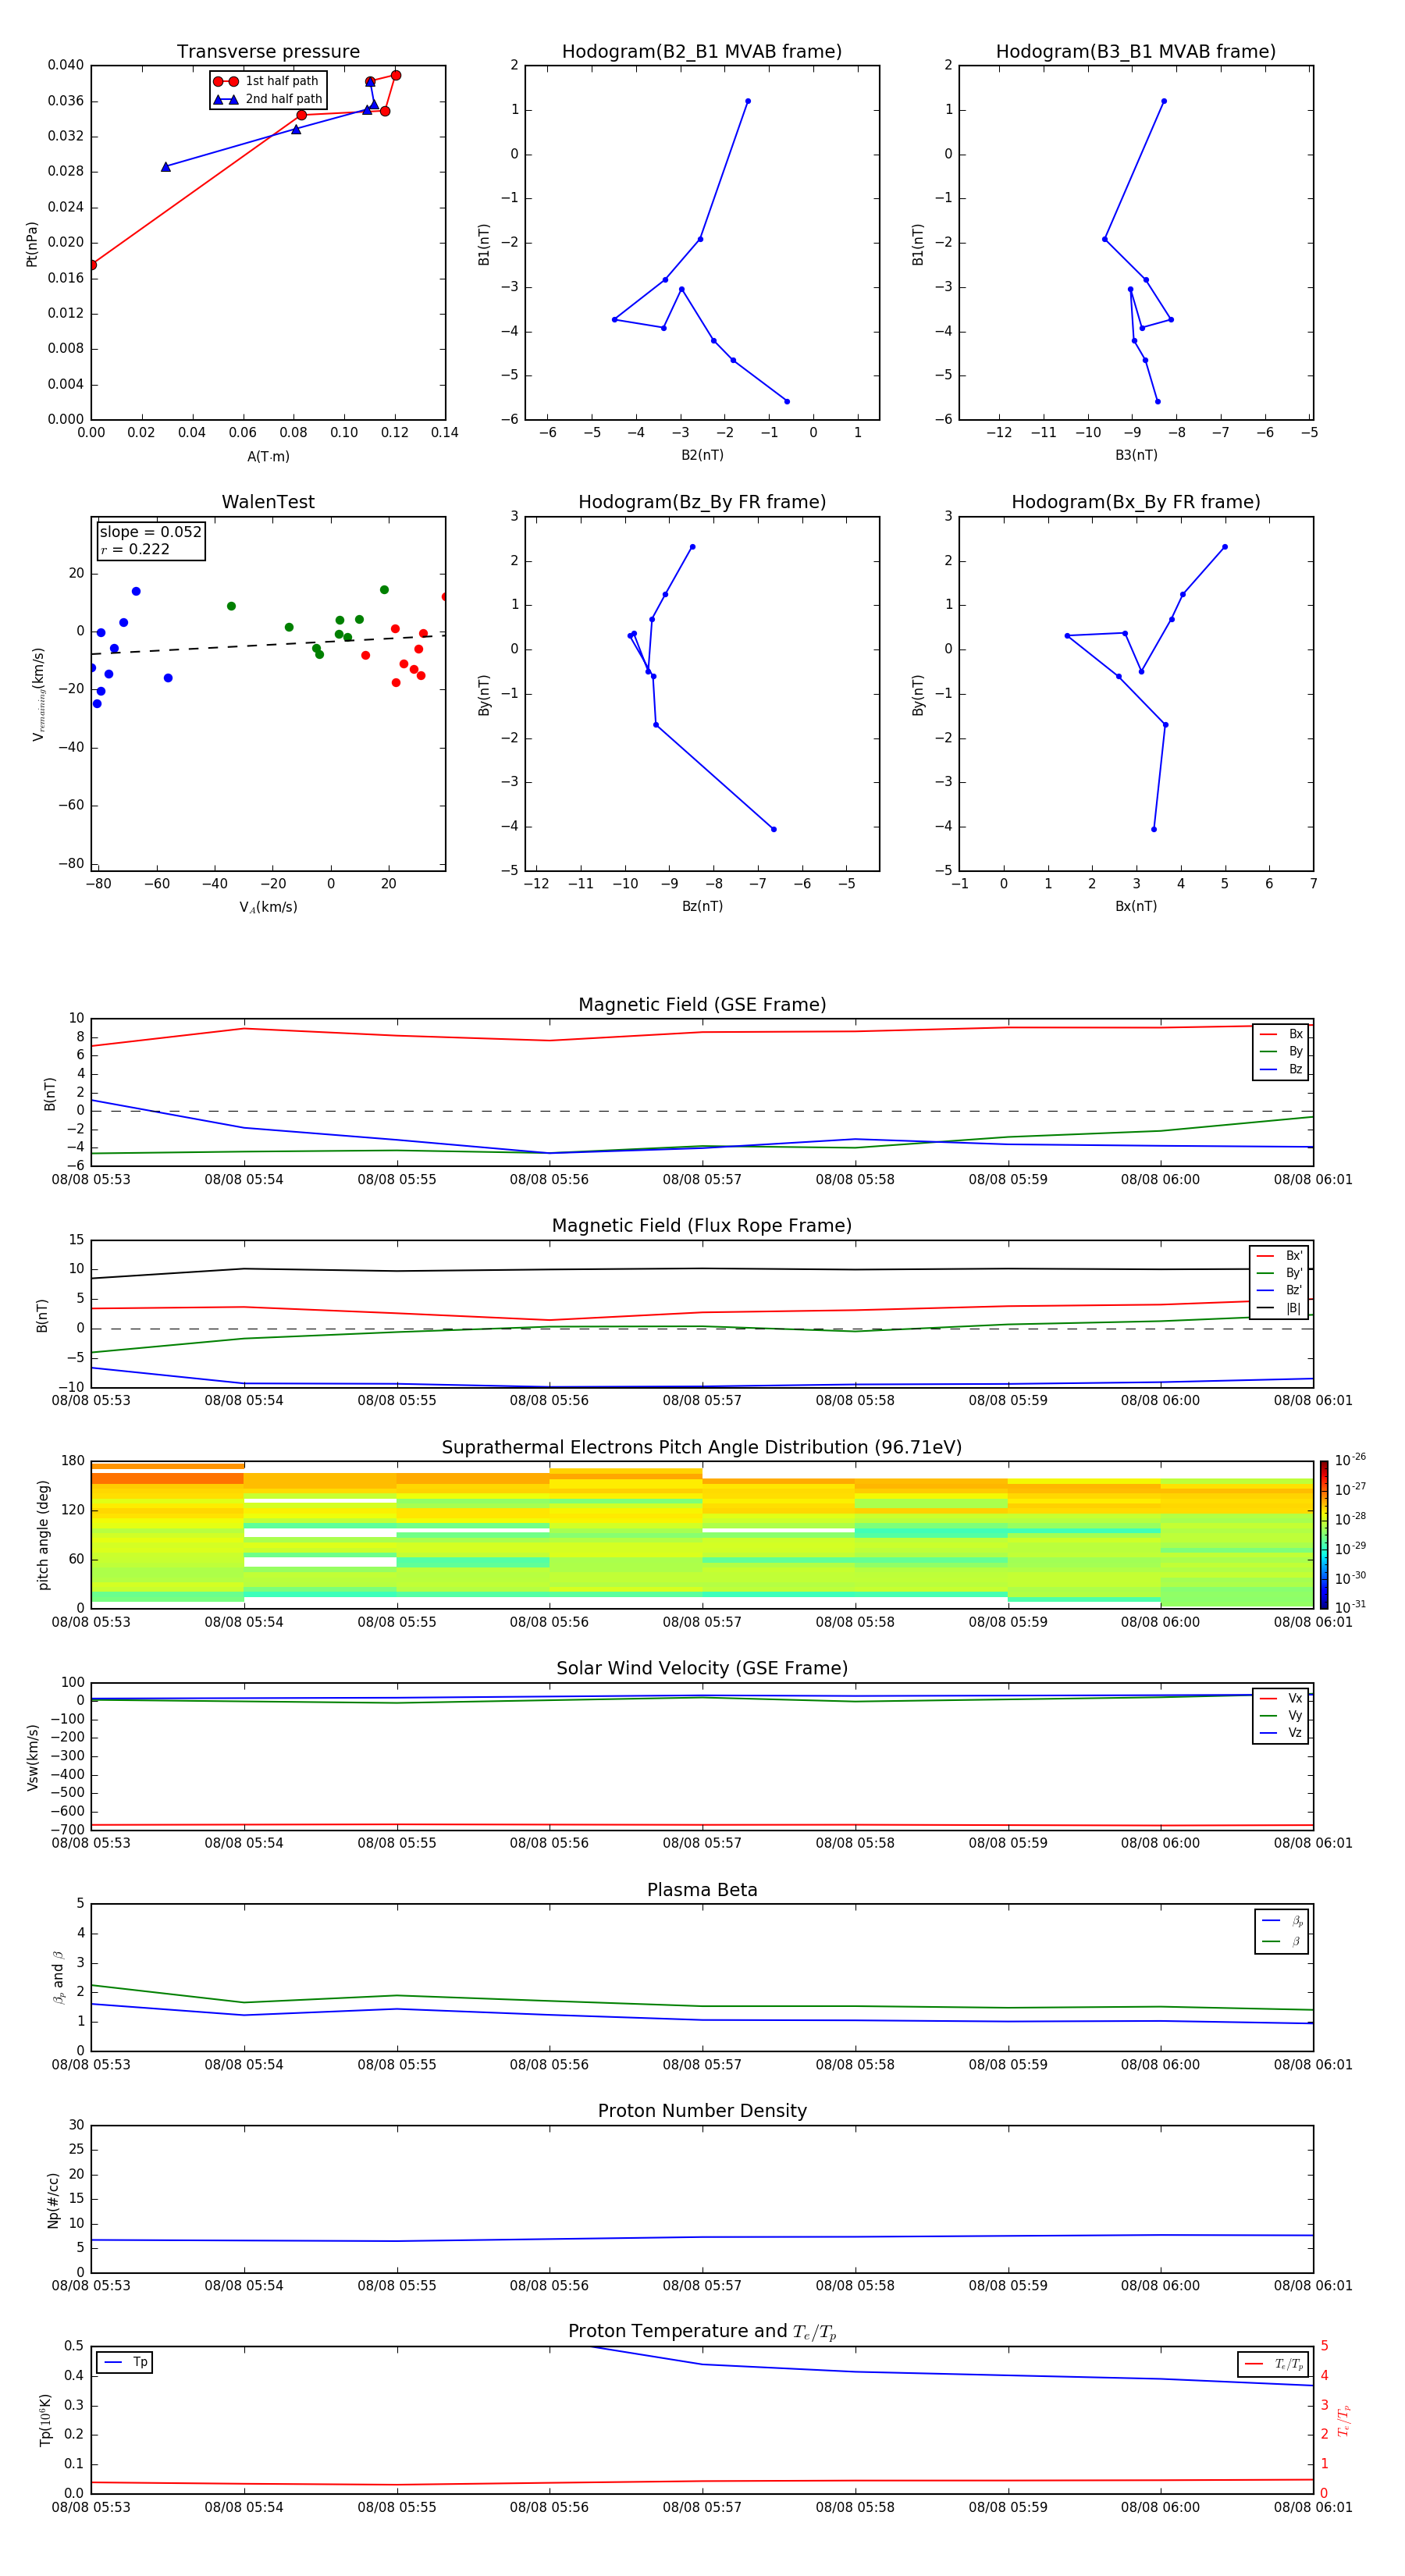The image size is (1405, 2576).
Task: Click the 'Np(#/cc)' y-axis label
Action: (x=52, y=2199)
